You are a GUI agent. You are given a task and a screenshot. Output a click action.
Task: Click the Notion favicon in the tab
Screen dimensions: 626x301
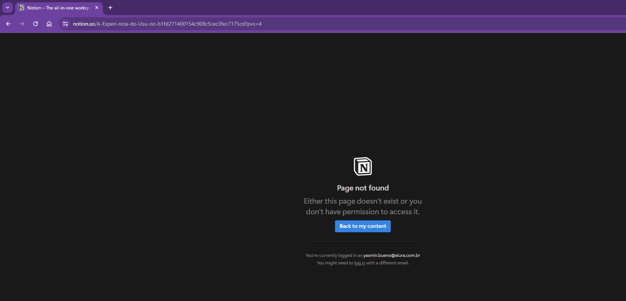(22, 8)
